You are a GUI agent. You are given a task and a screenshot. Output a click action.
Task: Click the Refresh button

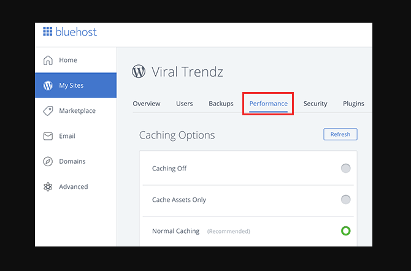click(x=340, y=134)
